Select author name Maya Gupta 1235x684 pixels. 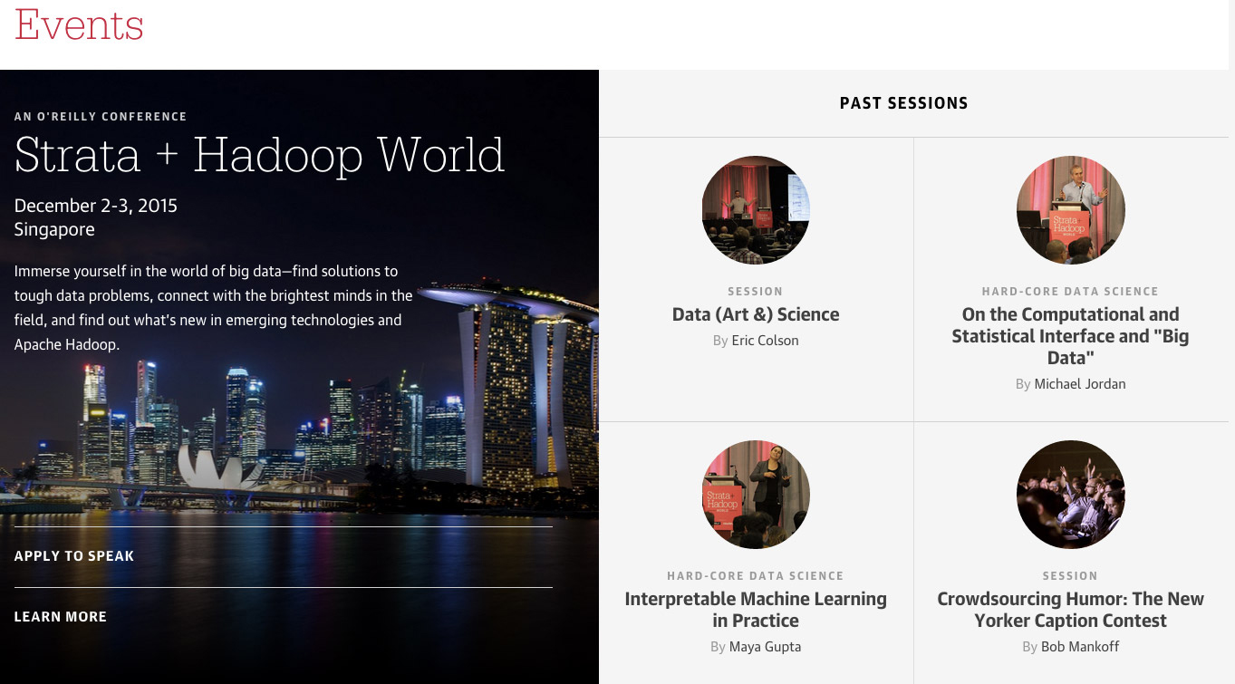766,647
